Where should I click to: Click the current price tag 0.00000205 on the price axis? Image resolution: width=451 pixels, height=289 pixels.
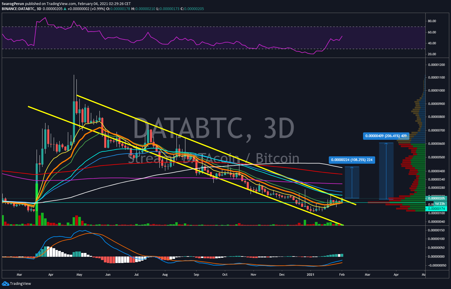436,199
